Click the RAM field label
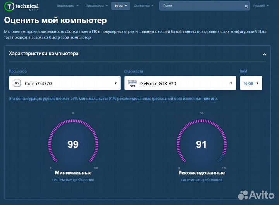This screenshot has height=205, width=279. click(243, 71)
